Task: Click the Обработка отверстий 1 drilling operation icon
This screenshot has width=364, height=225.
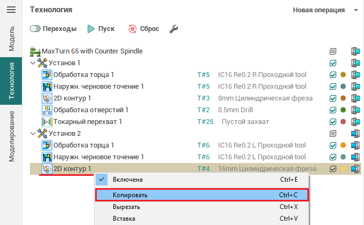Action: 47,110
